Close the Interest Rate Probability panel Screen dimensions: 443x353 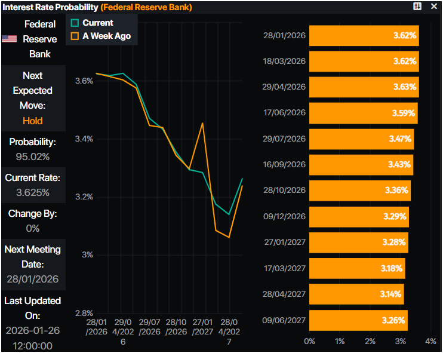(434, 6)
